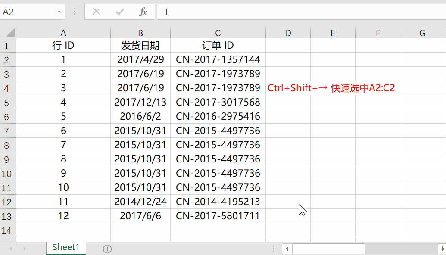Click horizontal scrollbar left arrow
This screenshot has height=255, width=446.
[287, 249]
